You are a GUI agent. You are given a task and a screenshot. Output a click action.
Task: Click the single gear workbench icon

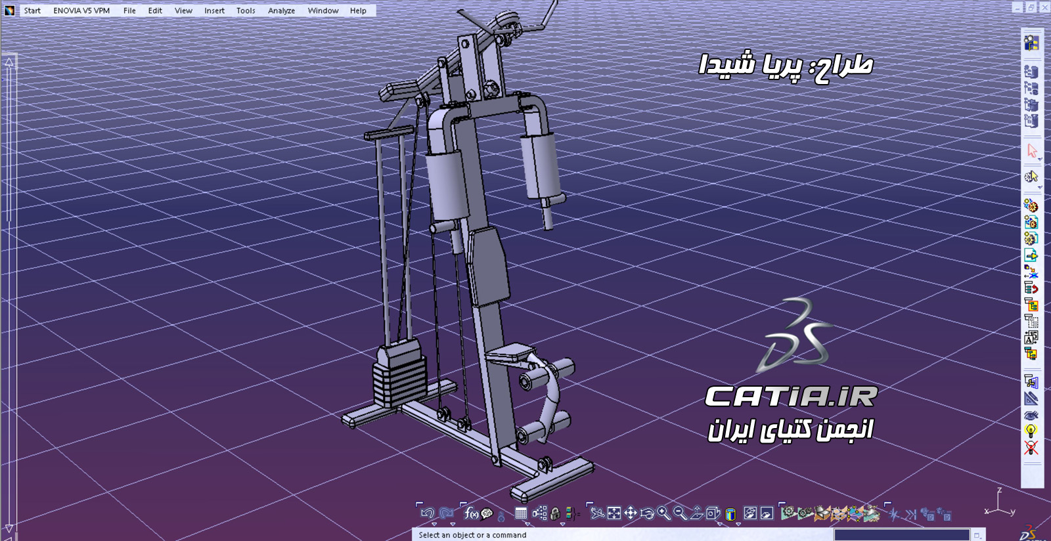[x=788, y=513]
